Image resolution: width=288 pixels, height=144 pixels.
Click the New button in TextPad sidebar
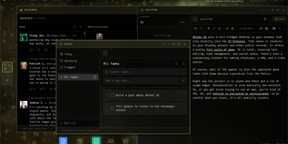pos(183,22)
